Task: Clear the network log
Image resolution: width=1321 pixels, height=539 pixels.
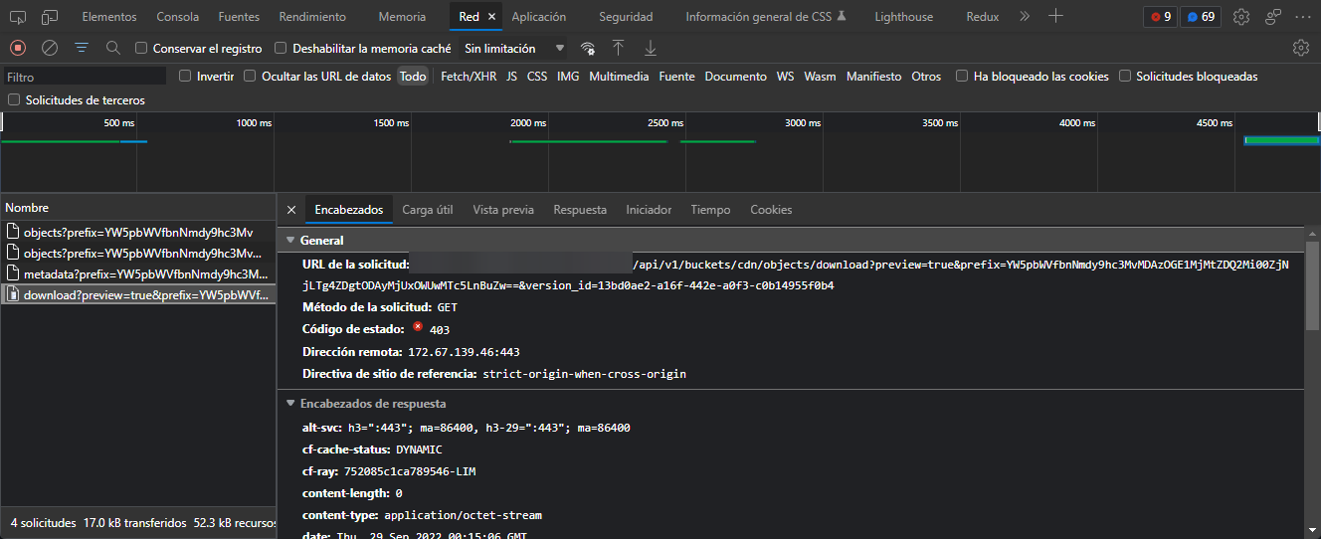Action: (50, 48)
